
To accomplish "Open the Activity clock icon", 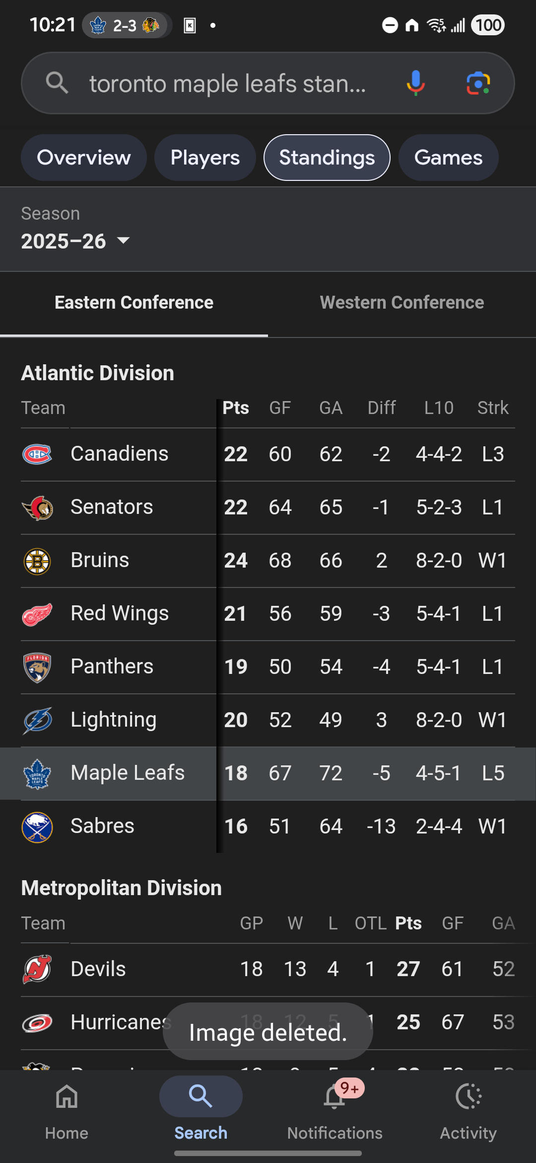I will 468,1097.
